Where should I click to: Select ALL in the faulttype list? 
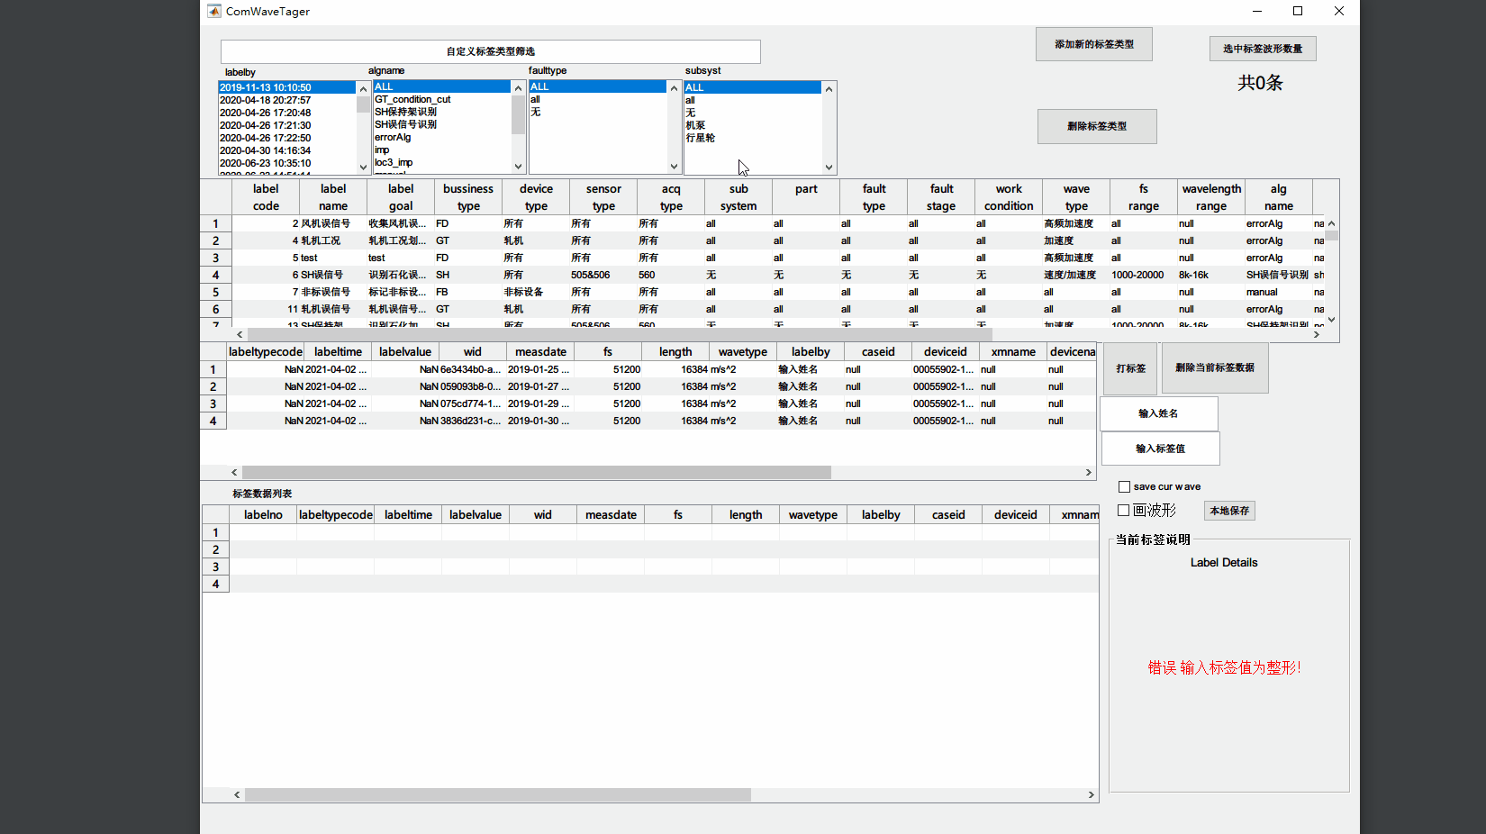click(598, 86)
